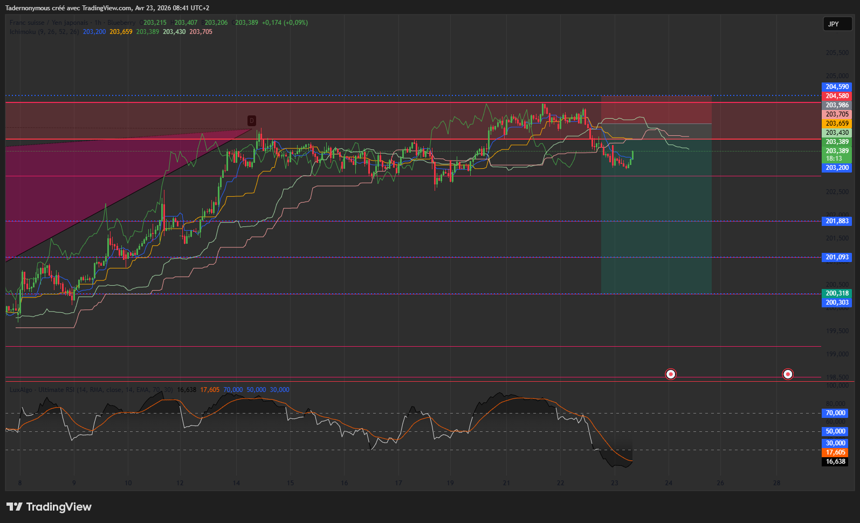860x523 pixels.
Task: Select the green 200,318 target price label
Action: point(837,293)
